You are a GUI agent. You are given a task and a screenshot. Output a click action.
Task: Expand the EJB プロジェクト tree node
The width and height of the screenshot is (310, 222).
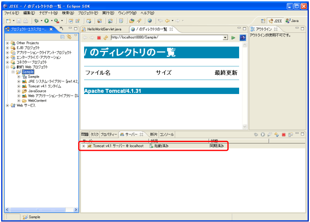point(8,48)
